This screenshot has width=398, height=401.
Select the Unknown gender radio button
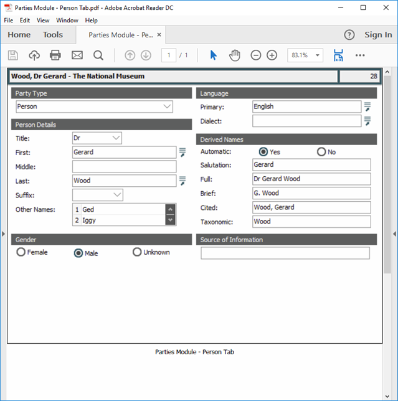[137, 252]
